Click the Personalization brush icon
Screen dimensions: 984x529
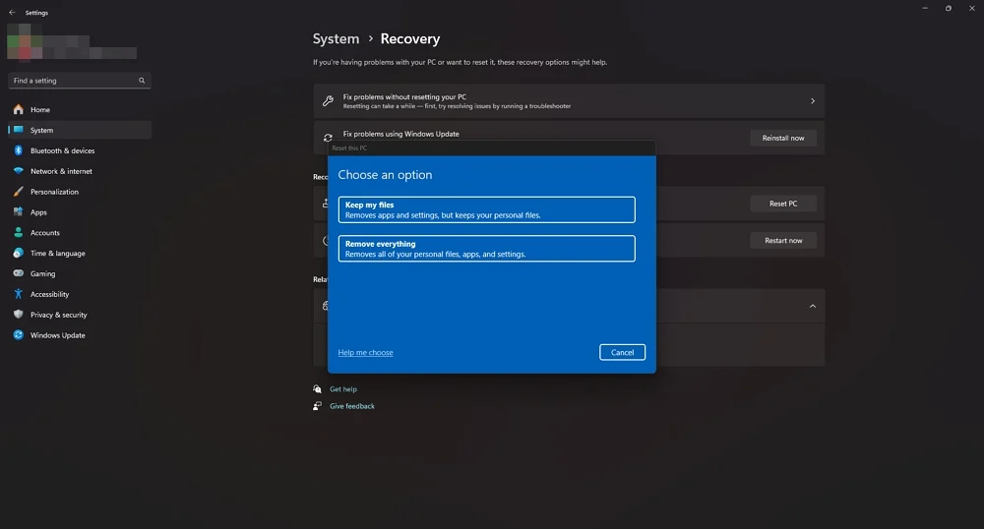pyautogui.click(x=18, y=192)
